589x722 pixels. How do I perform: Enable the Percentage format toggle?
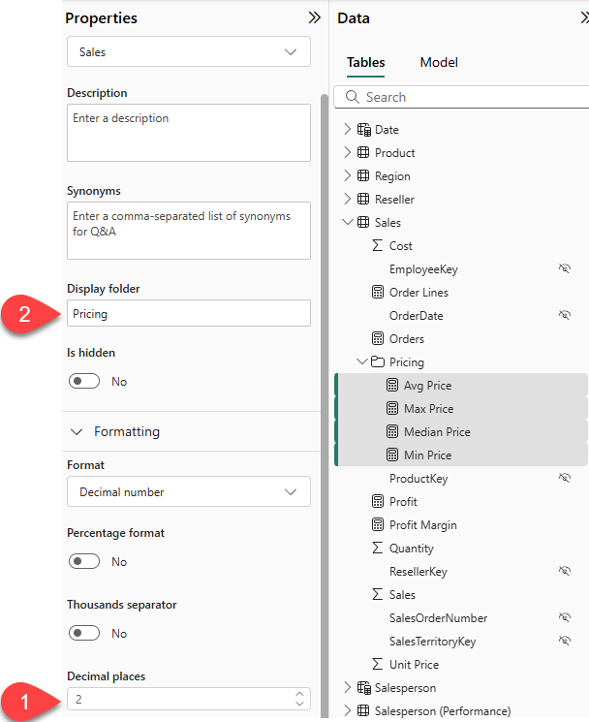point(84,562)
